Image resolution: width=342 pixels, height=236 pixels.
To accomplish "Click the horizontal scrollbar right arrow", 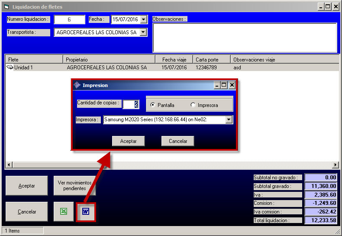I will pyautogui.click(x=335, y=165).
